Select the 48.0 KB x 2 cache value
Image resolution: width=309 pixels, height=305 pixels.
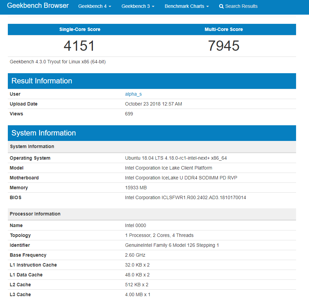(x=137, y=275)
